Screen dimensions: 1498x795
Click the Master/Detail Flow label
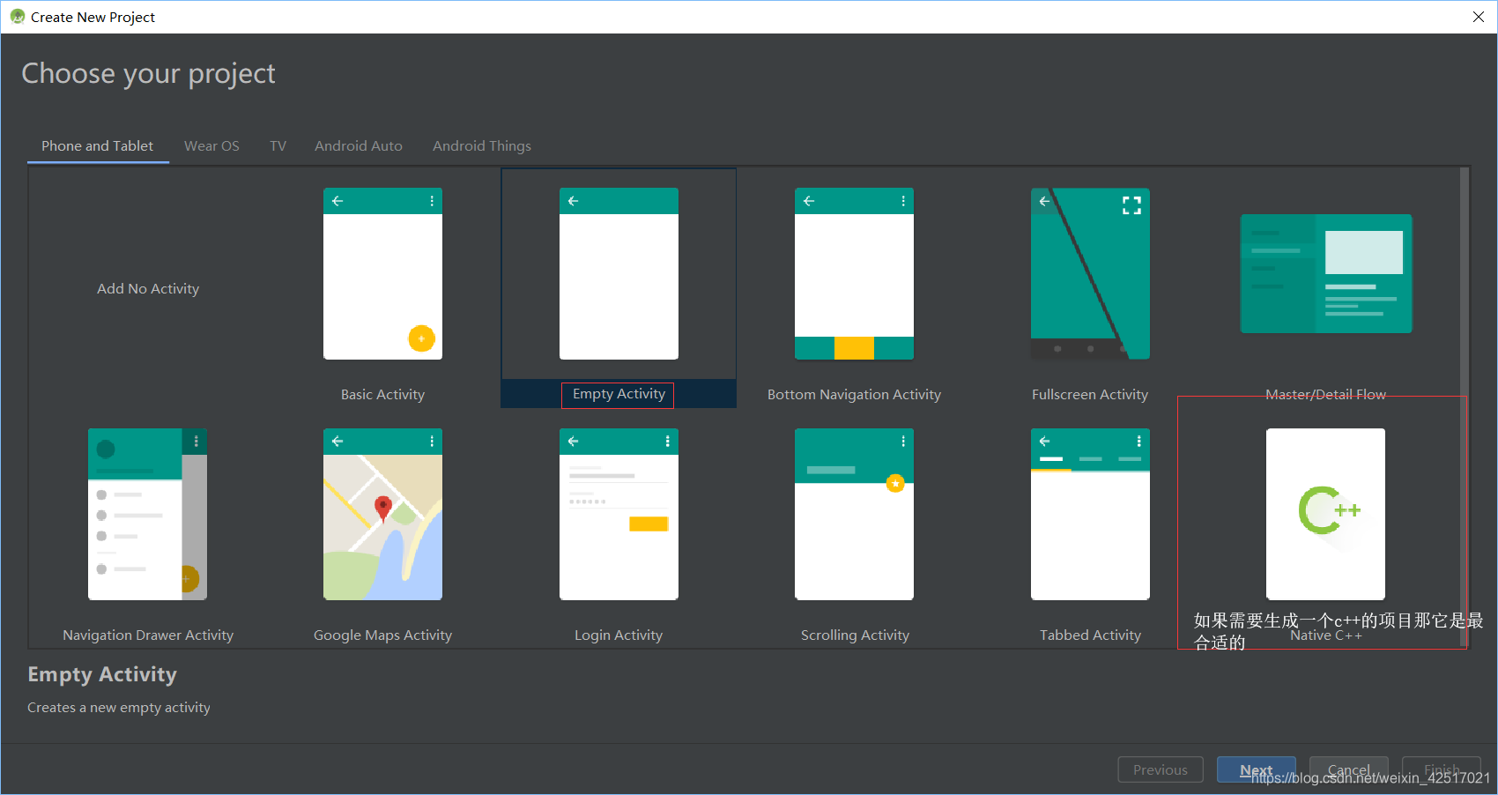click(1326, 395)
